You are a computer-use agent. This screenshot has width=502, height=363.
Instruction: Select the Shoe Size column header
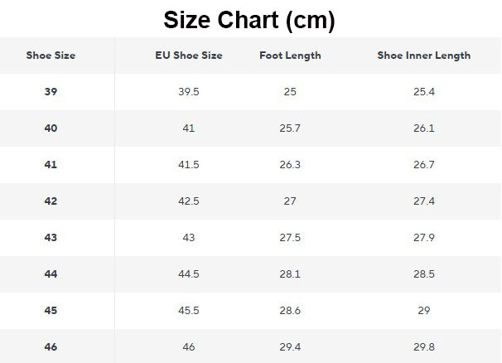coord(51,56)
